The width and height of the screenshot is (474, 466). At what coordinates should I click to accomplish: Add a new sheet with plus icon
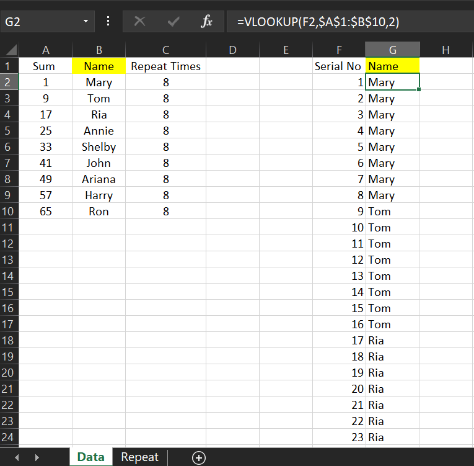pyautogui.click(x=199, y=458)
